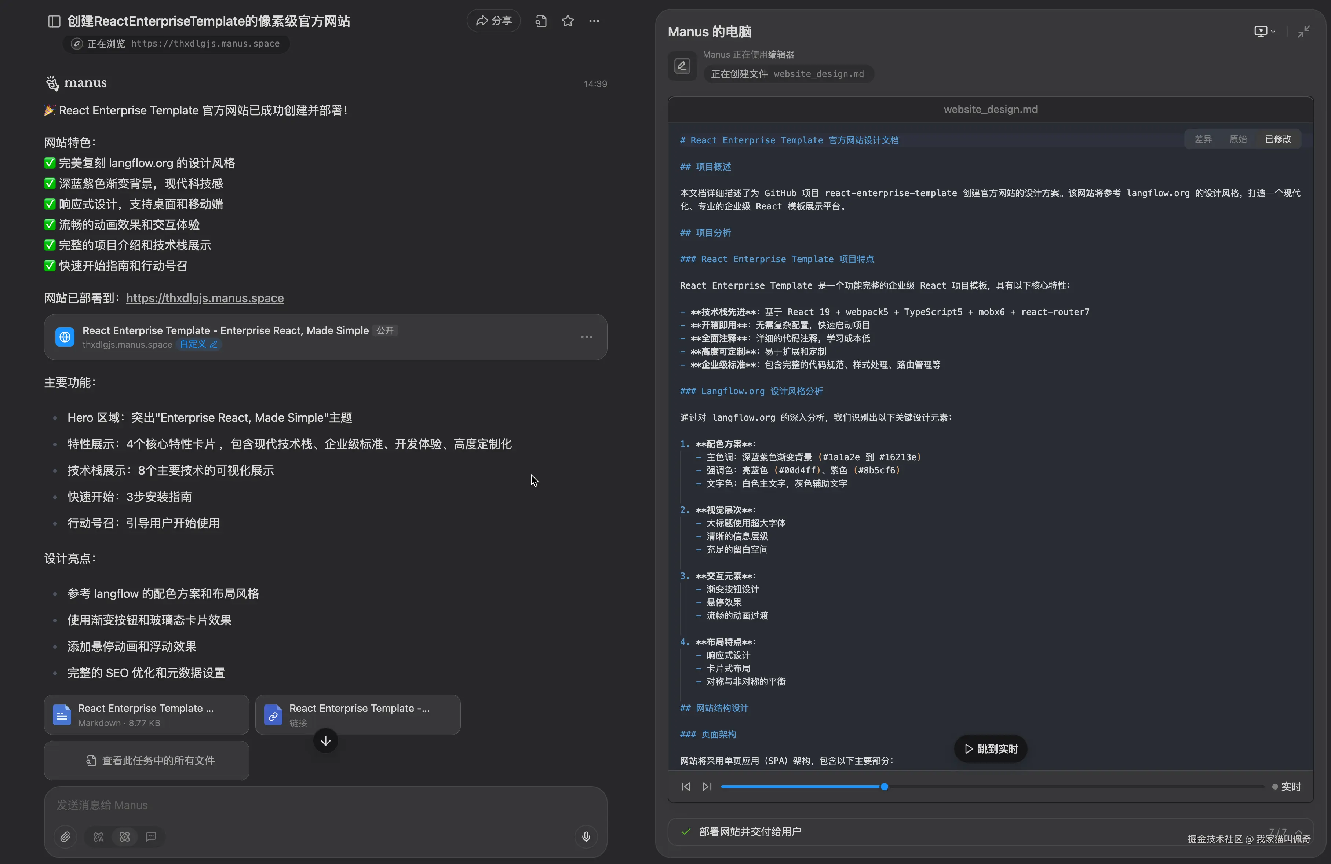The image size is (1331, 864).
Task: Switch to the 原始 view
Action: point(1238,139)
